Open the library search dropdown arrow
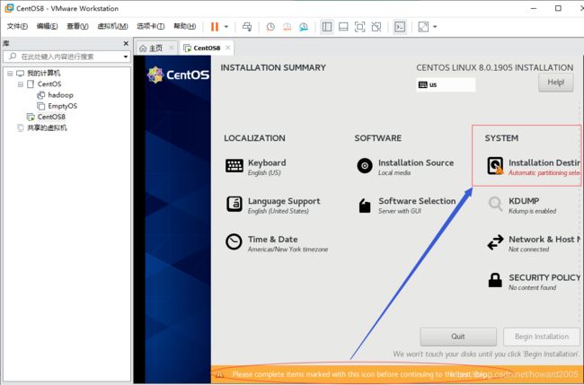Viewport: 584px width, 385px height. [126, 57]
